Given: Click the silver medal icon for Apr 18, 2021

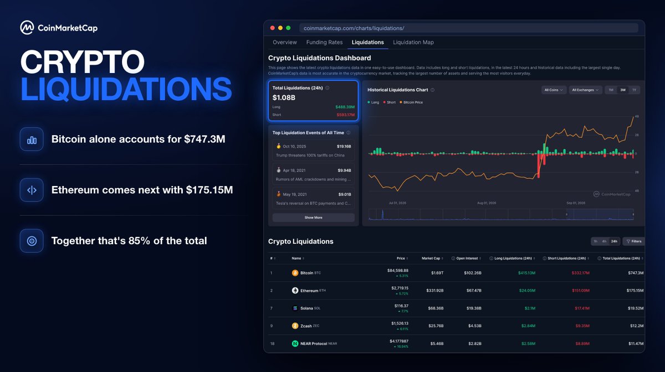Looking at the screenshot, I should click(x=278, y=171).
